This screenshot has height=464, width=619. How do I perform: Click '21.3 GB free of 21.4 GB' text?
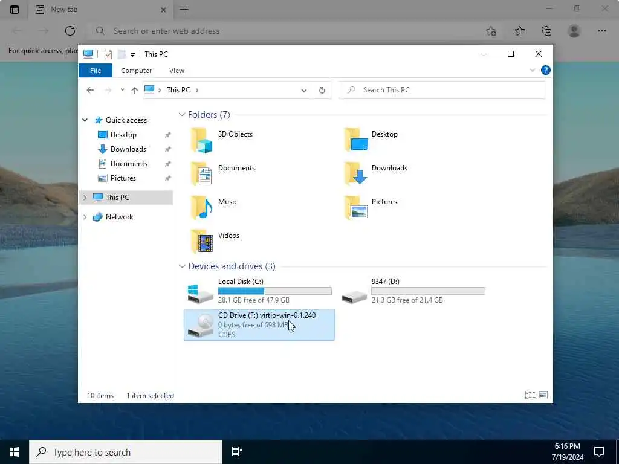[x=407, y=300]
